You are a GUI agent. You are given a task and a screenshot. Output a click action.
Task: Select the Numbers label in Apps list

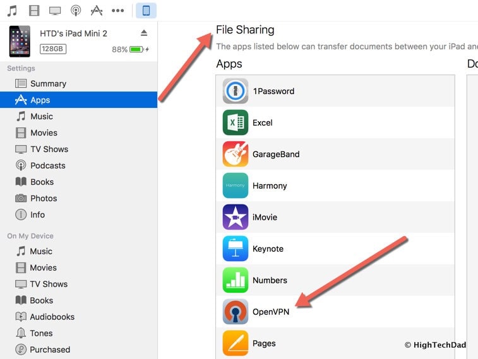click(270, 280)
